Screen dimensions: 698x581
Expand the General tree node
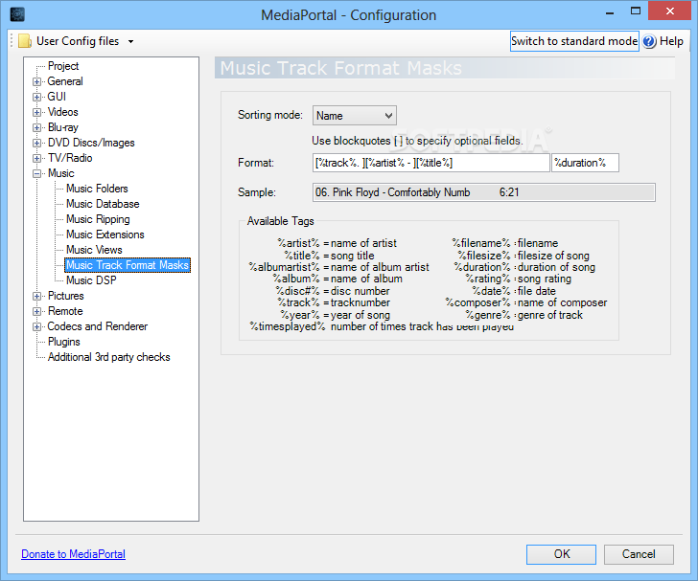click(37, 81)
